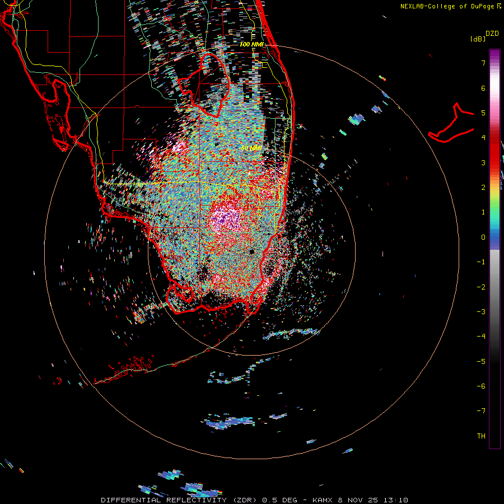The height and width of the screenshot is (504, 504).
Task: Click the -4 value on color scale
Action: coord(481,337)
